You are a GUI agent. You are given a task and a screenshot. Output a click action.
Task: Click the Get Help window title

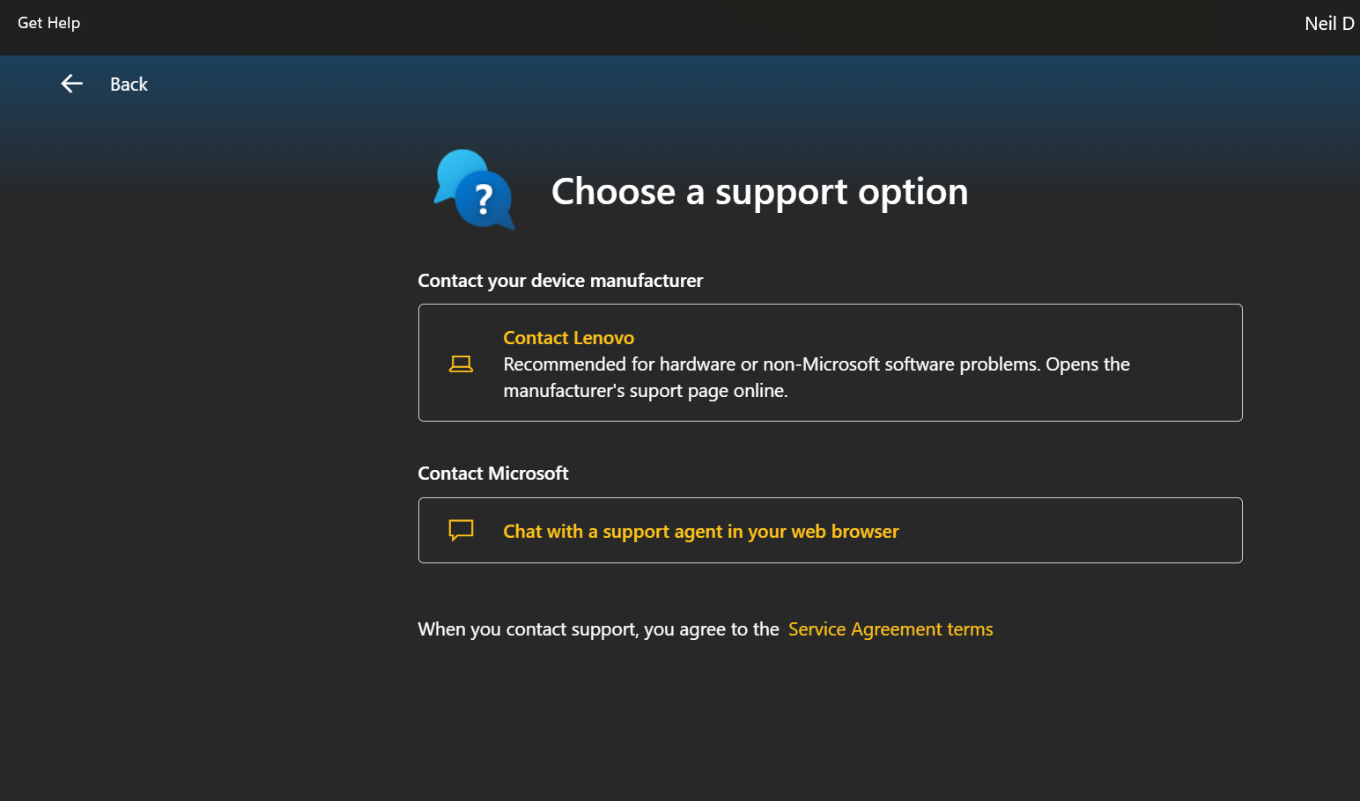[x=48, y=23]
